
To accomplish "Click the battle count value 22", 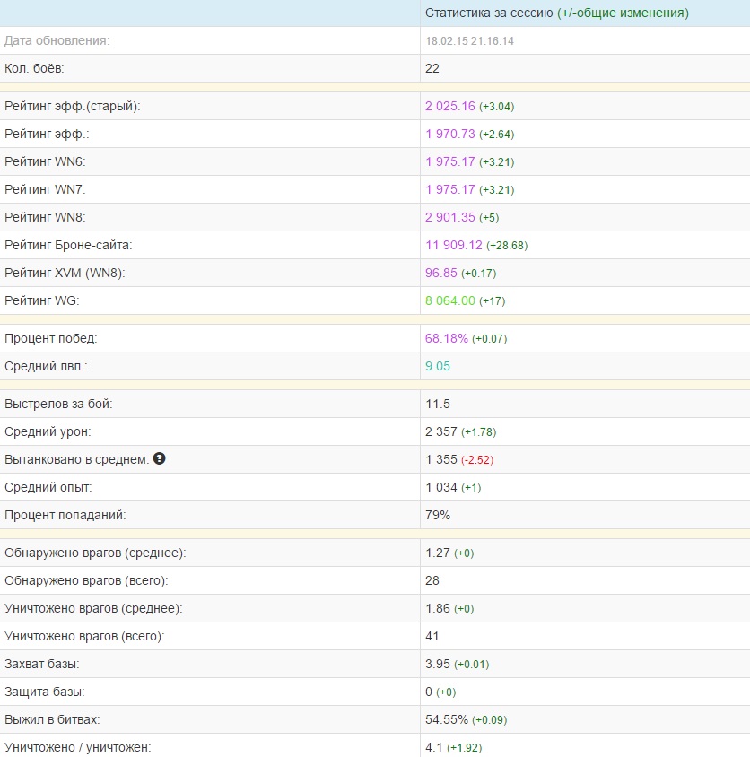I will coord(432,69).
